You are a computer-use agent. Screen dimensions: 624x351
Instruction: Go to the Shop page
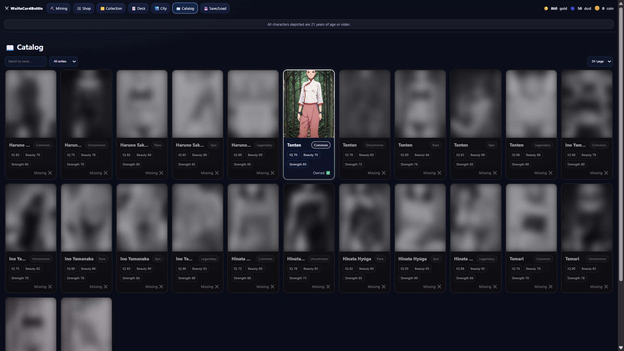[x=84, y=8]
